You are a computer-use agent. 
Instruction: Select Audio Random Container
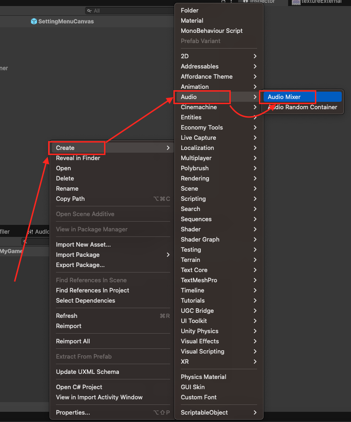pyautogui.click(x=302, y=107)
